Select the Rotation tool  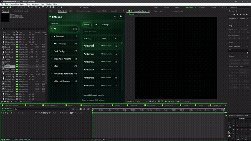tap(29, 7)
